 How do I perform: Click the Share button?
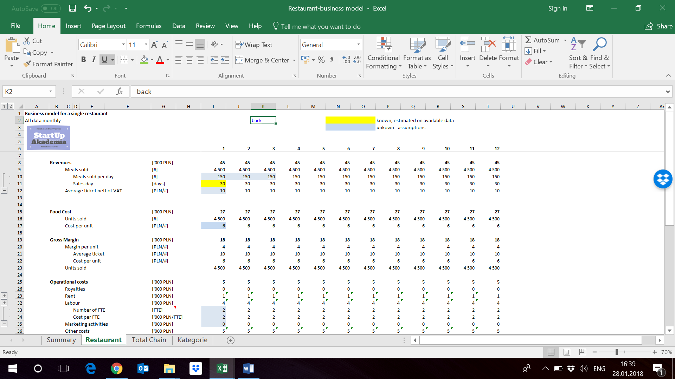point(659,26)
